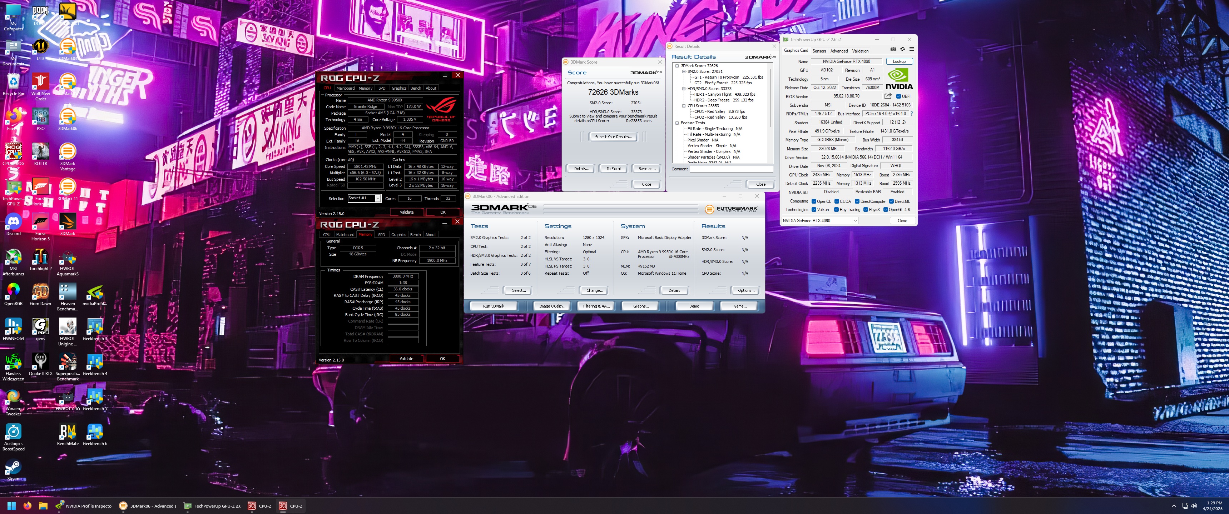Launch Discord from the desktop
The height and width of the screenshot is (514, 1229).
(x=13, y=225)
